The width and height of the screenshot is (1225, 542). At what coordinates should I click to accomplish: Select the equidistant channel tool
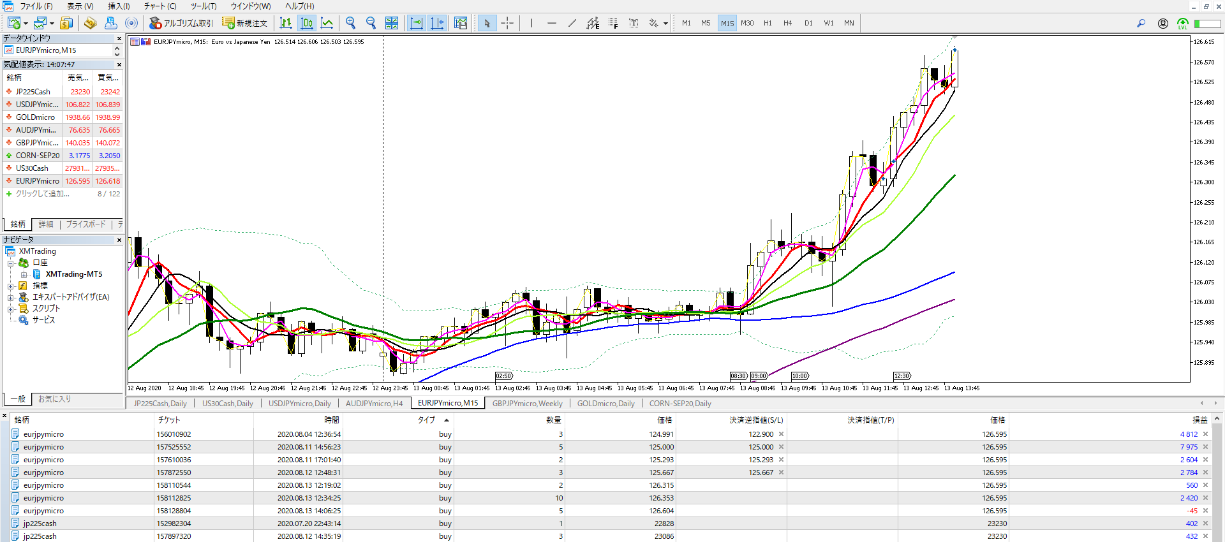tap(593, 23)
